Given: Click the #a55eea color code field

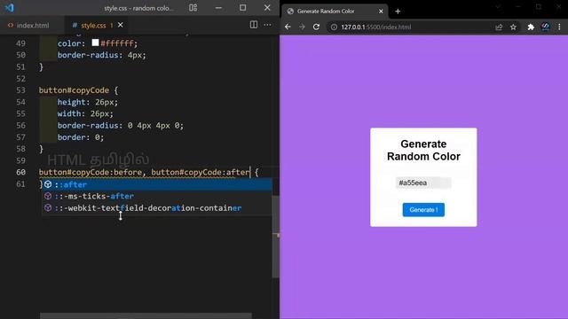Looking at the screenshot, I should [423, 183].
